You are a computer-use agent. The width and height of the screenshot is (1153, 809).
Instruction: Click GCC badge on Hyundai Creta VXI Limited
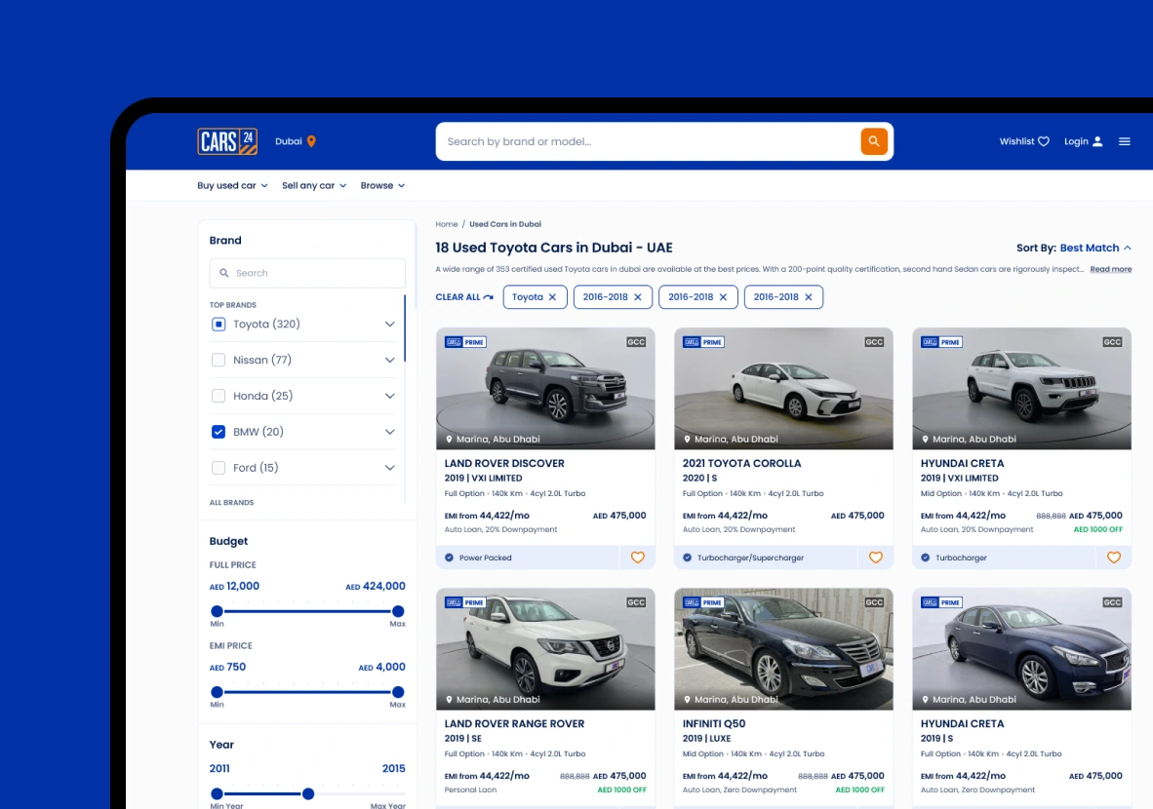[1113, 342]
